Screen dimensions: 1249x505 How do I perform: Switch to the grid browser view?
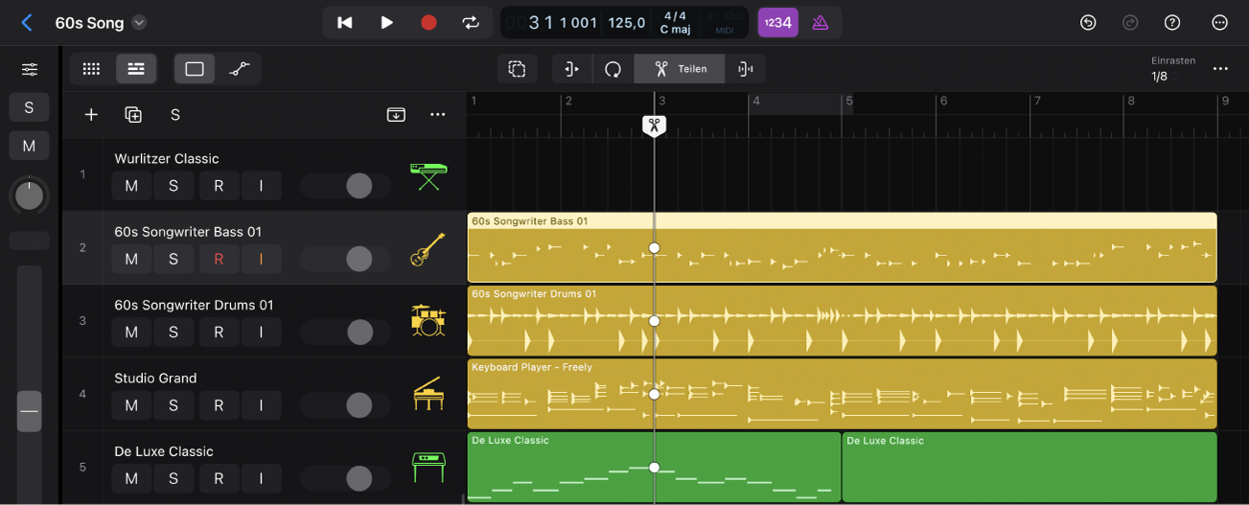[91, 69]
